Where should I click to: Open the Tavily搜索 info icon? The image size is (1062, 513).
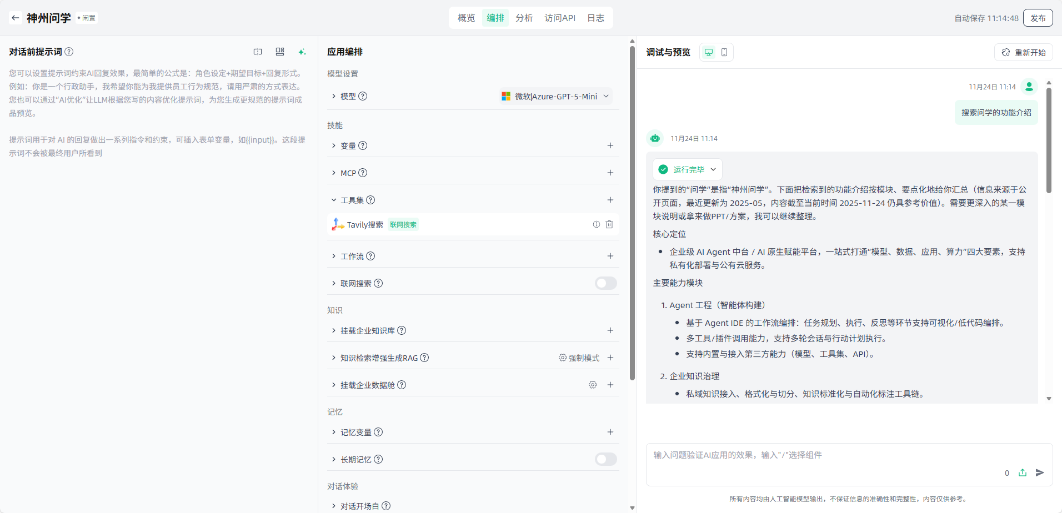pyautogui.click(x=596, y=224)
